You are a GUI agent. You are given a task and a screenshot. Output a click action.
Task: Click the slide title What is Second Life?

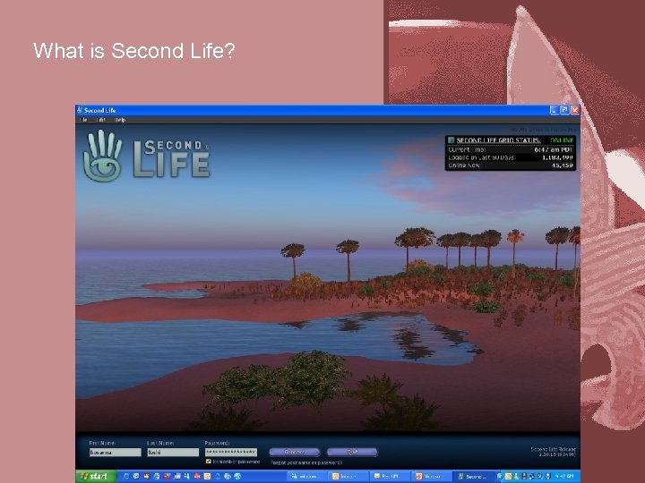coord(134,51)
